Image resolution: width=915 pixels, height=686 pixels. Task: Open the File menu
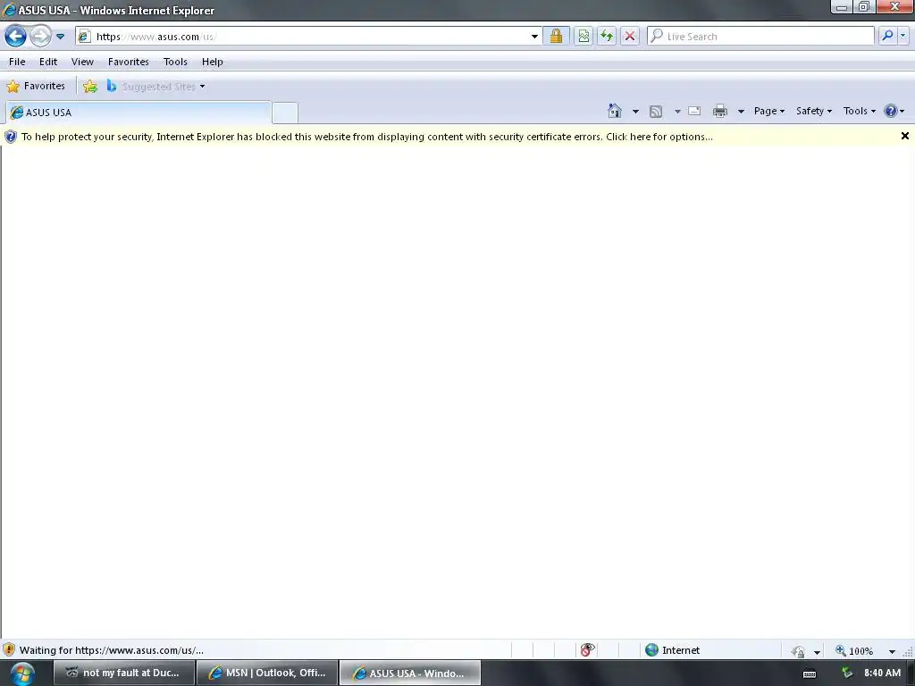tap(17, 62)
